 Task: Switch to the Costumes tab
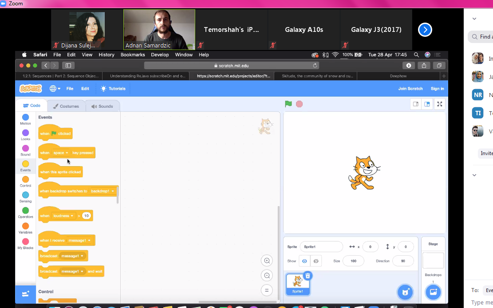66,106
